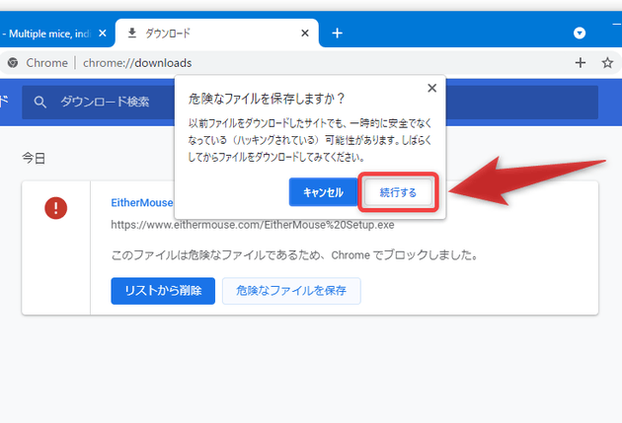Open the EitherMouse file name link

coord(142,203)
